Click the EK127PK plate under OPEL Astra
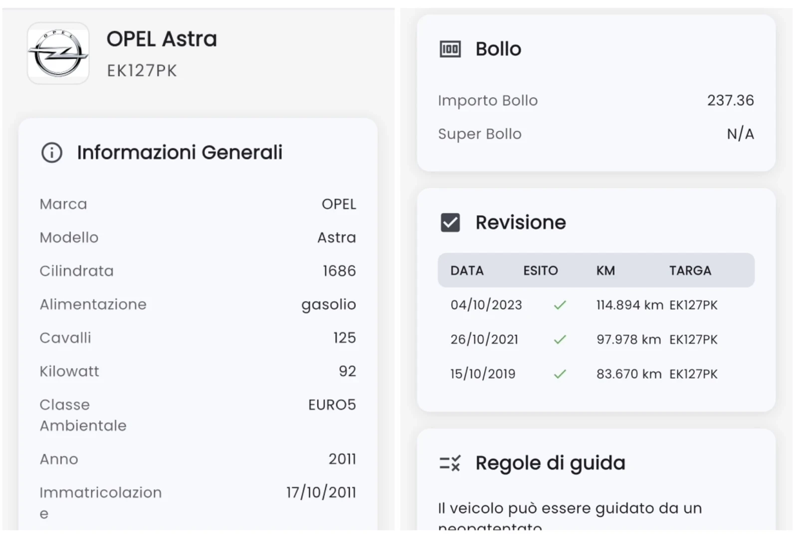Image resolution: width=798 pixels, height=537 pixels. click(142, 71)
